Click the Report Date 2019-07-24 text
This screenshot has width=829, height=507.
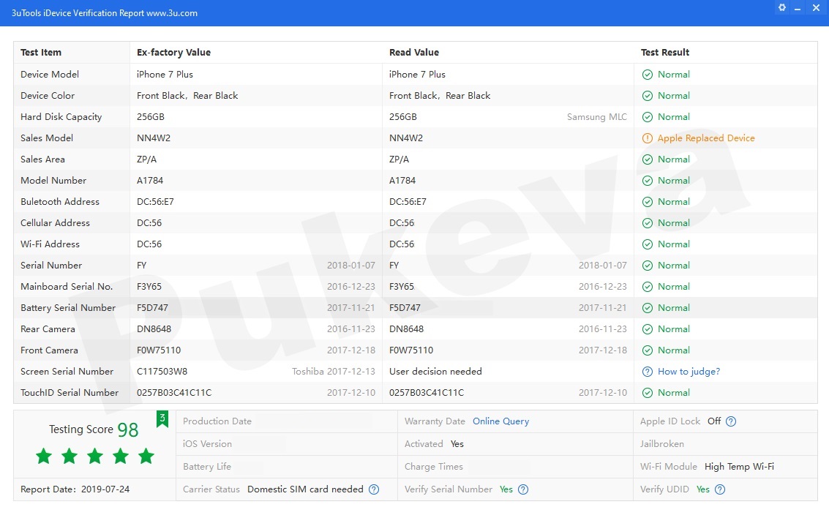click(75, 489)
